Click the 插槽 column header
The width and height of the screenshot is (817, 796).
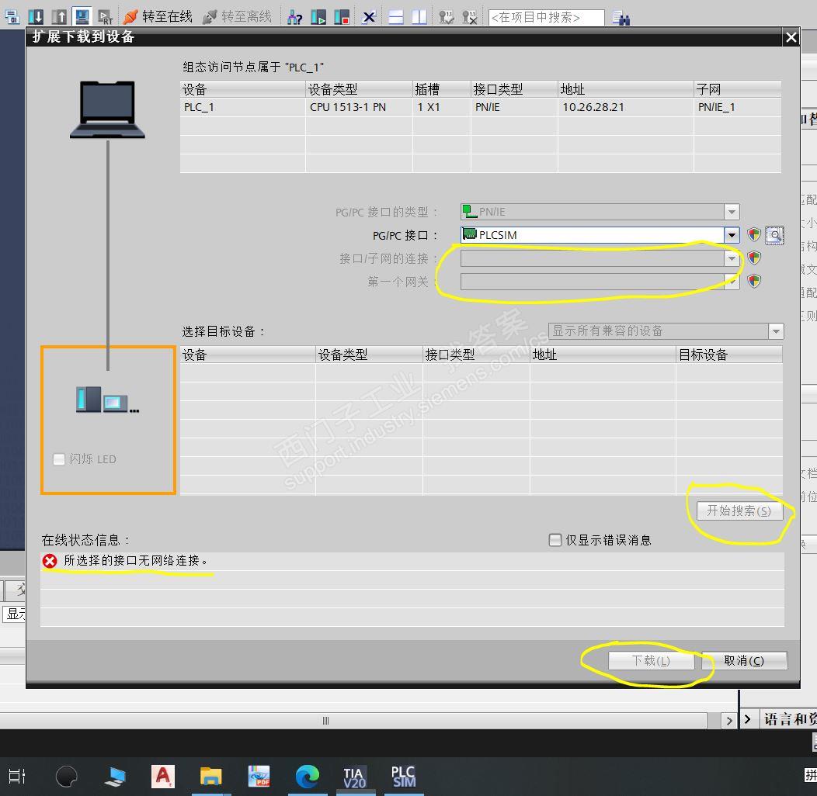[442, 89]
